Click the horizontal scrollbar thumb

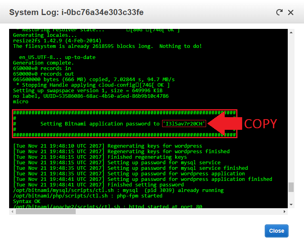pyautogui.click(x=46, y=211)
